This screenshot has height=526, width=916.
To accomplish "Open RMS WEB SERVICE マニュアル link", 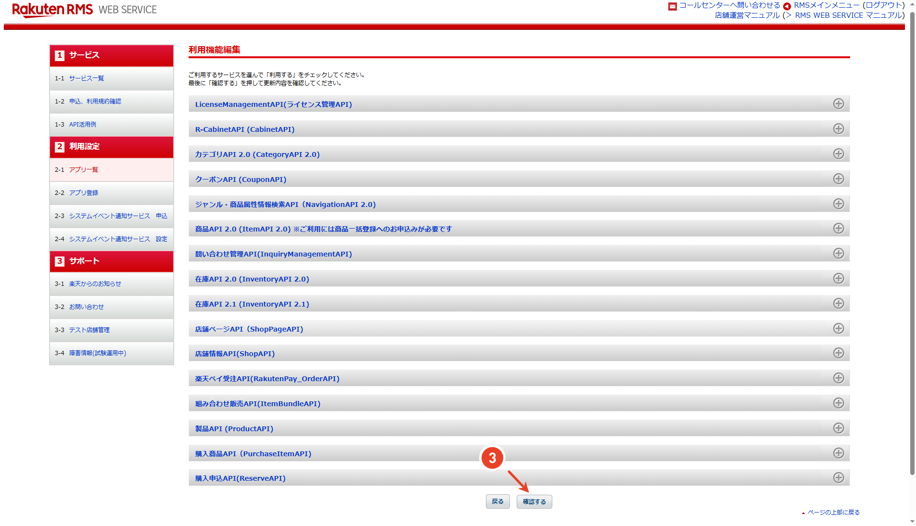I will pos(848,15).
